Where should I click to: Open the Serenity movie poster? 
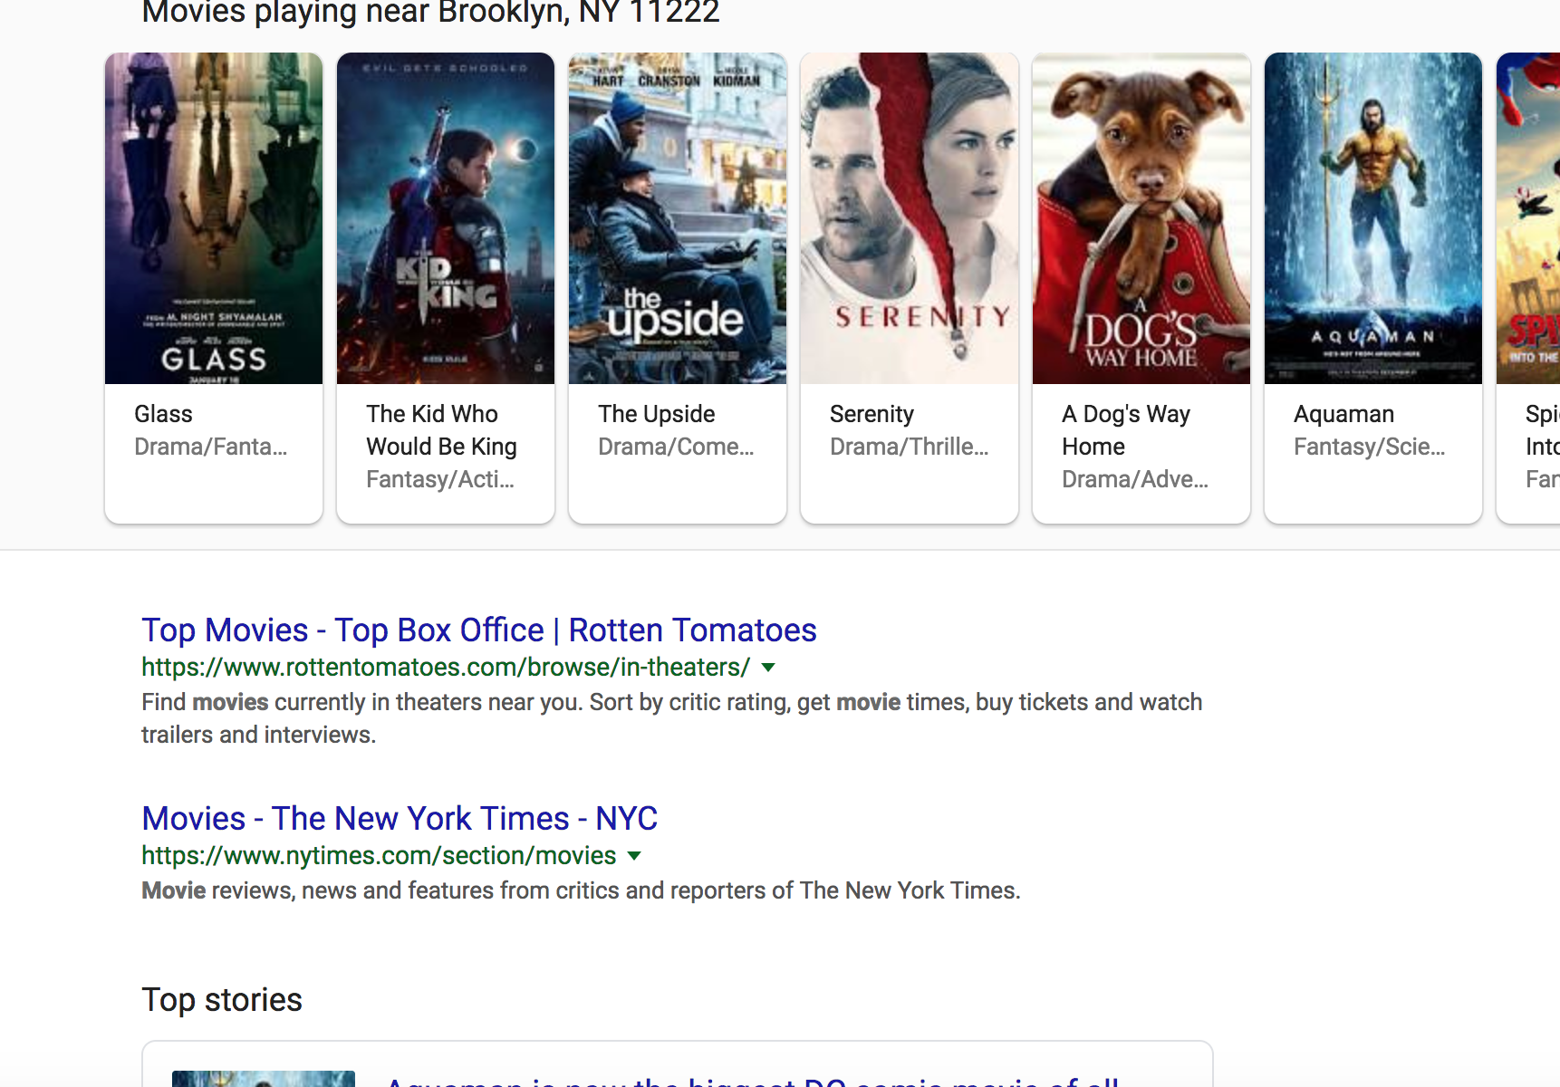910,218
